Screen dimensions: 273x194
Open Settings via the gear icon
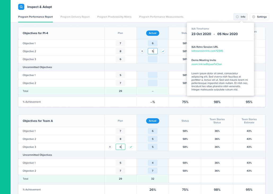click(254, 16)
